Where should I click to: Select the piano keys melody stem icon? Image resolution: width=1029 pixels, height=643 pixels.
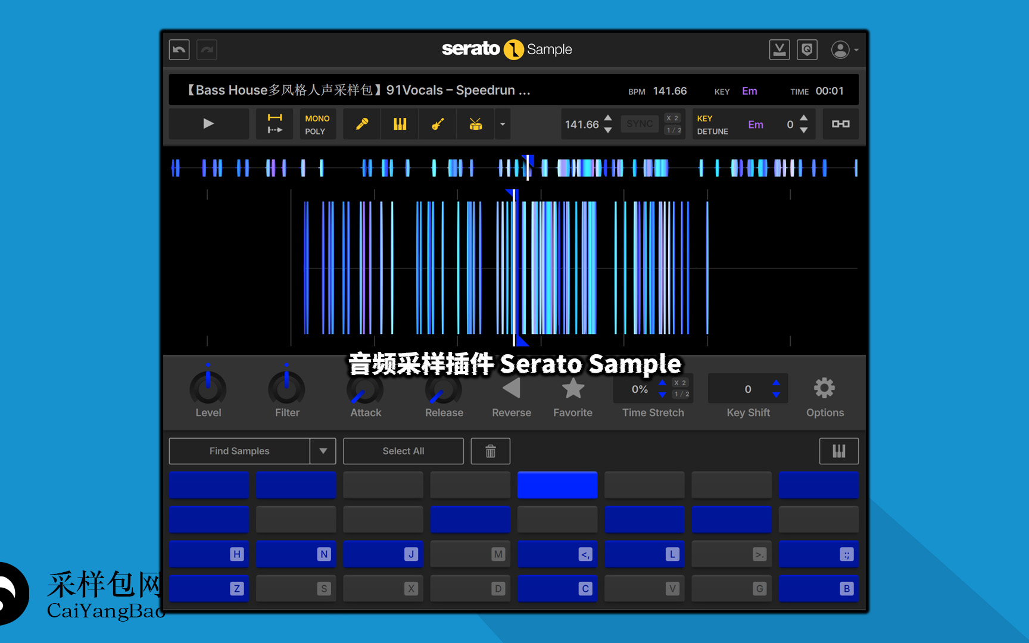pos(400,124)
